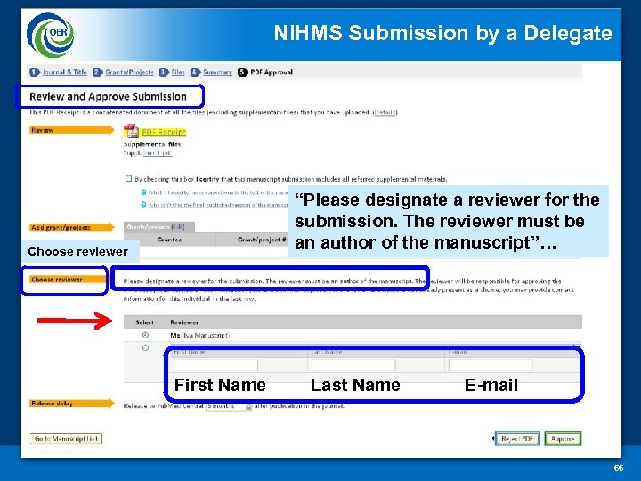Click the step 2 number badge
Image resolution: width=641 pixels, height=481 pixels.
click(97, 72)
